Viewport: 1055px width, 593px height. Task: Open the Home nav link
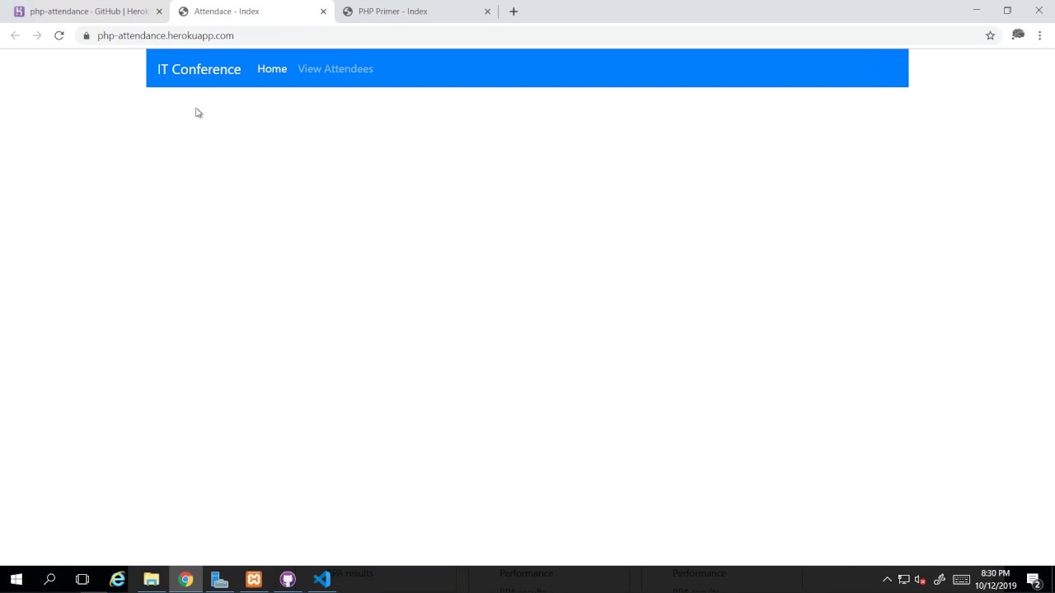click(272, 69)
